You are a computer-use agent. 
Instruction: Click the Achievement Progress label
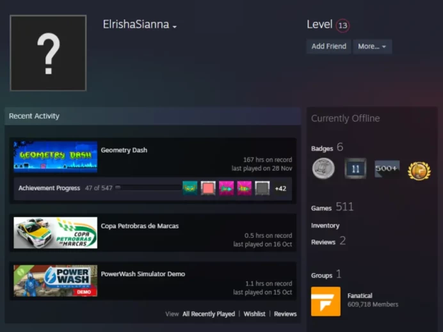point(49,188)
